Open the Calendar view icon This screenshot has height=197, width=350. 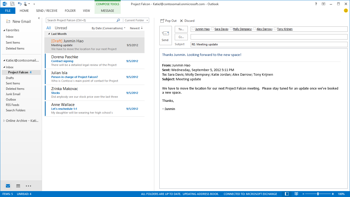point(18,186)
